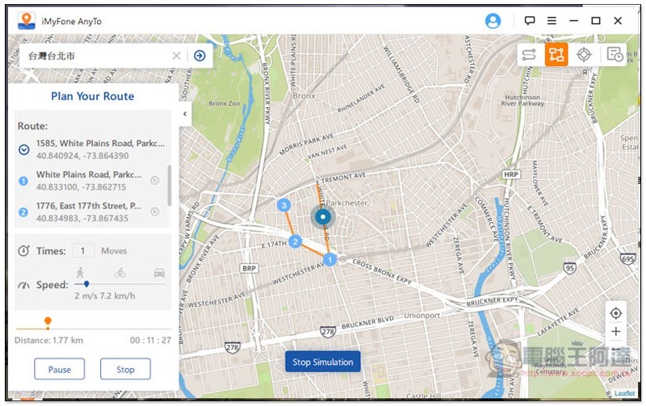Click the Times moves input field
646x406 pixels.
pyautogui.click(x=83, y=251)
